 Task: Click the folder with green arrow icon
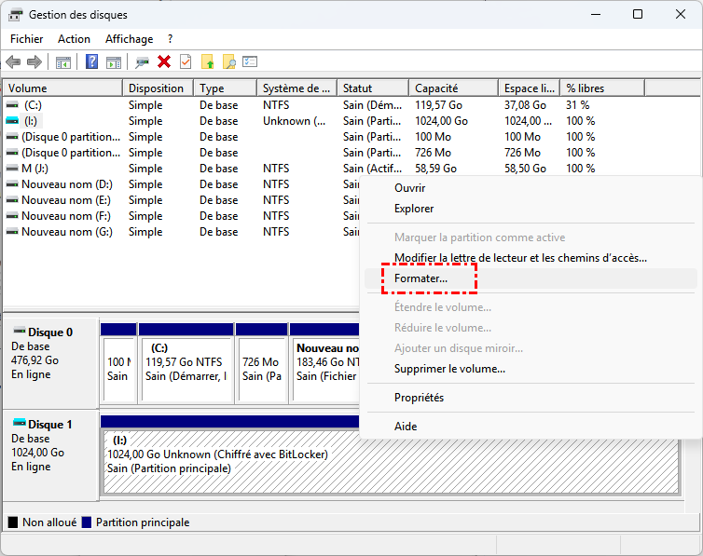(207, 62)
